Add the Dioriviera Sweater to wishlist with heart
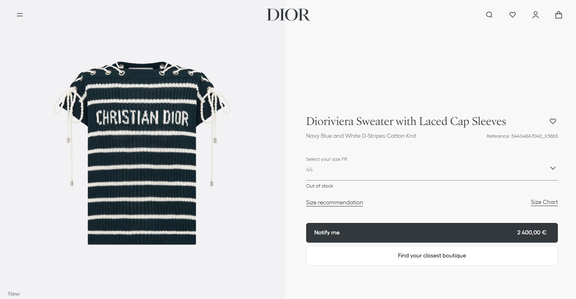 click(x=553, y=121)
